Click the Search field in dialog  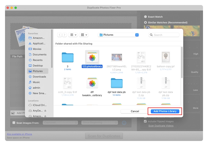(164, 35)
